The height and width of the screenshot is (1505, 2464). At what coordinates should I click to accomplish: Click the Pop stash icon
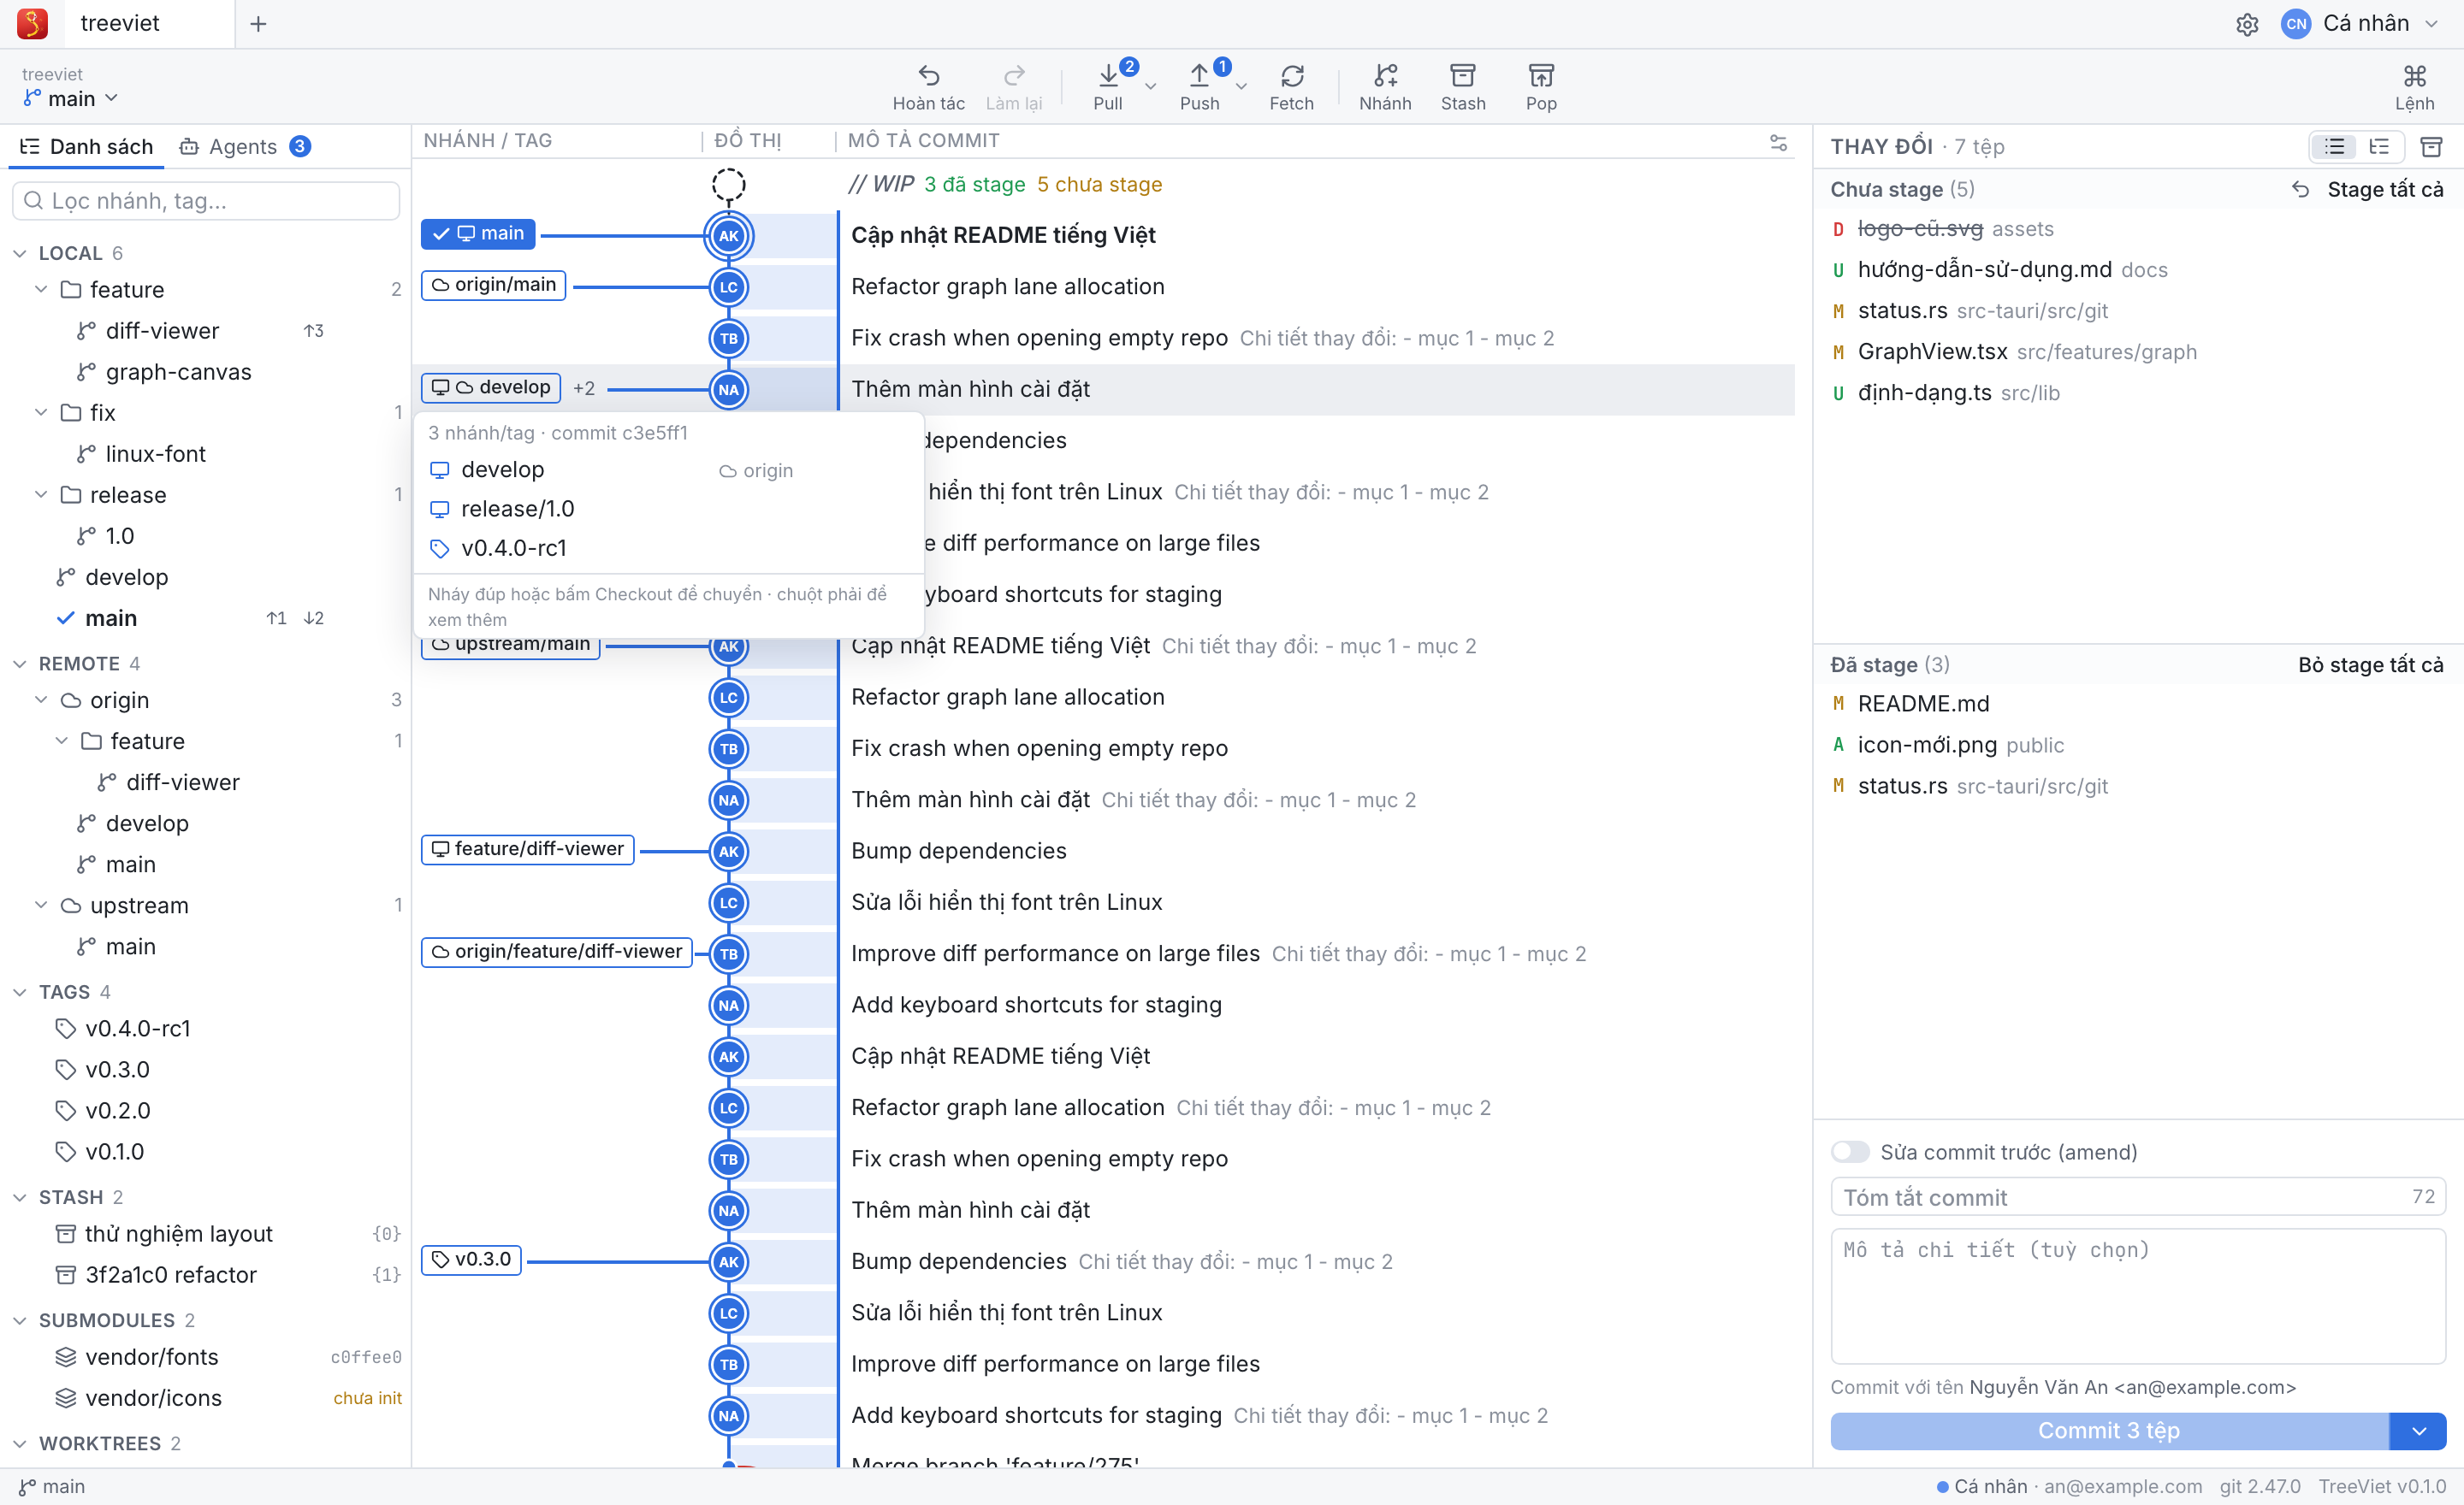tap(1541, 76)
